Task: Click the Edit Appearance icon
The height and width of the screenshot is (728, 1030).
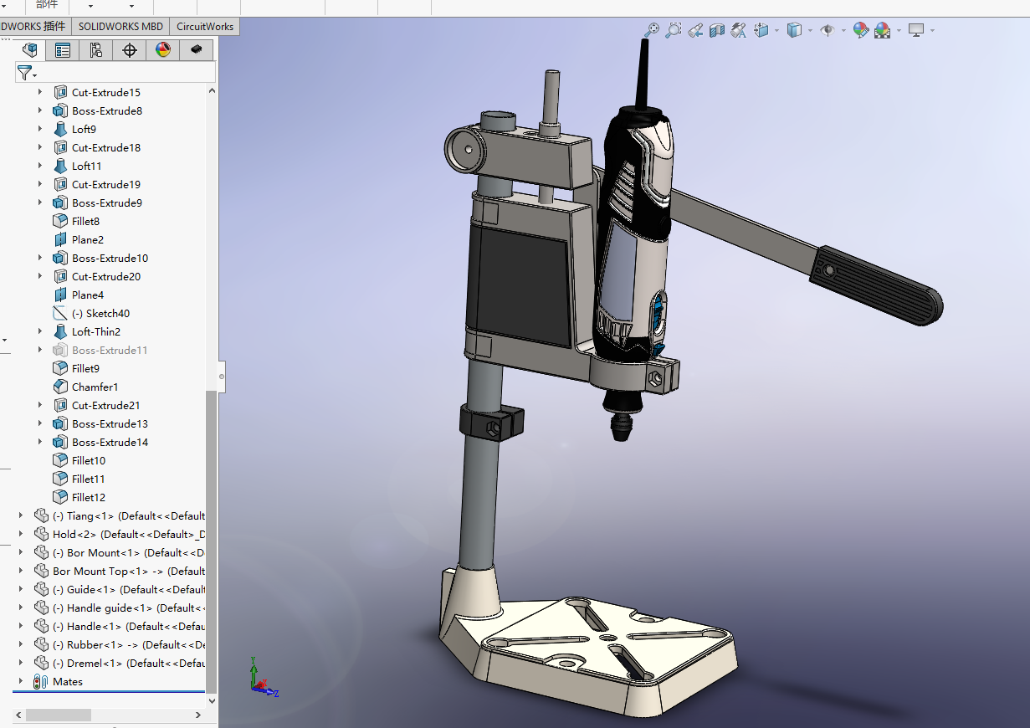Action: [x=860, y=30]
